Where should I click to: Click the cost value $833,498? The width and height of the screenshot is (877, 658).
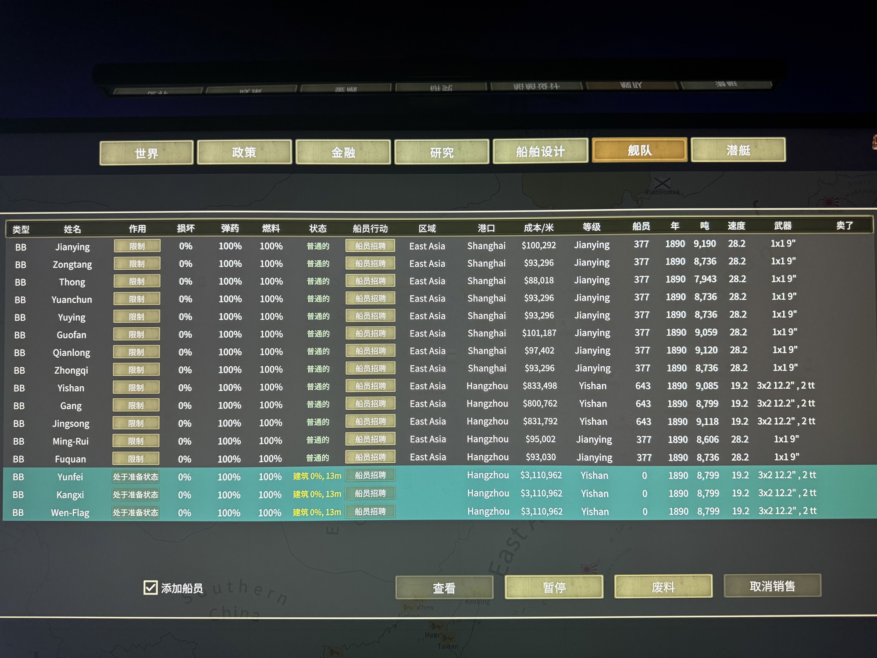pos(539,386)
